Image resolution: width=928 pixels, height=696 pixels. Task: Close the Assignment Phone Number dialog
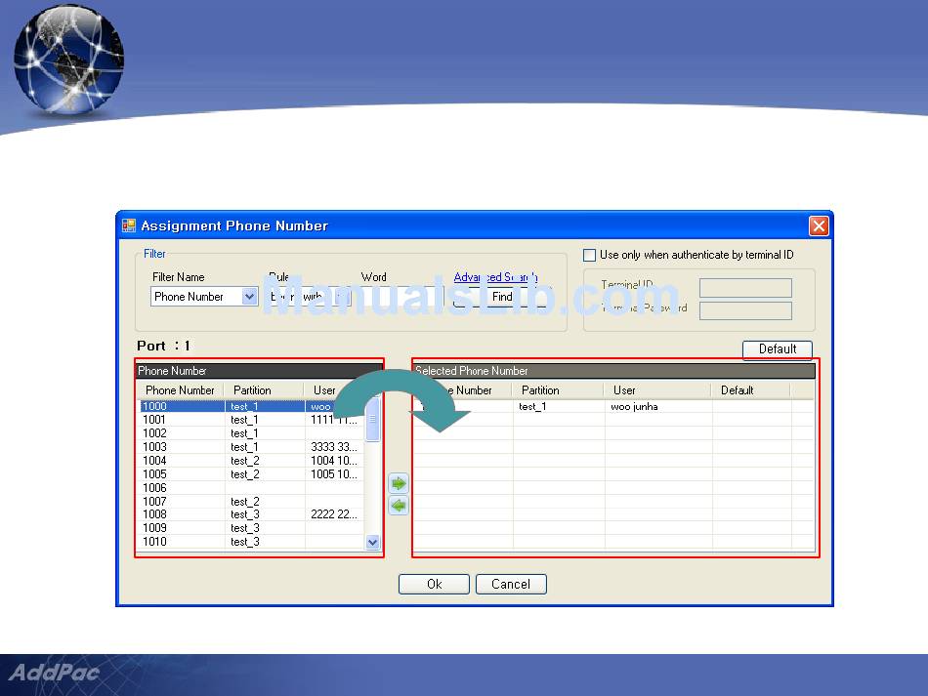[x=819, y=225]
